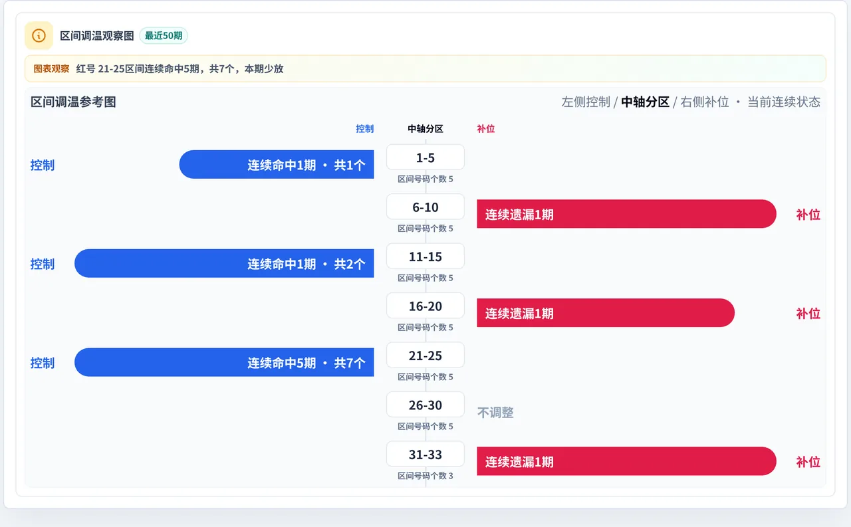
Task: Click the legend text 左侧控制 / 中轴分区 / 右侧补位
Action: (645, 102)
